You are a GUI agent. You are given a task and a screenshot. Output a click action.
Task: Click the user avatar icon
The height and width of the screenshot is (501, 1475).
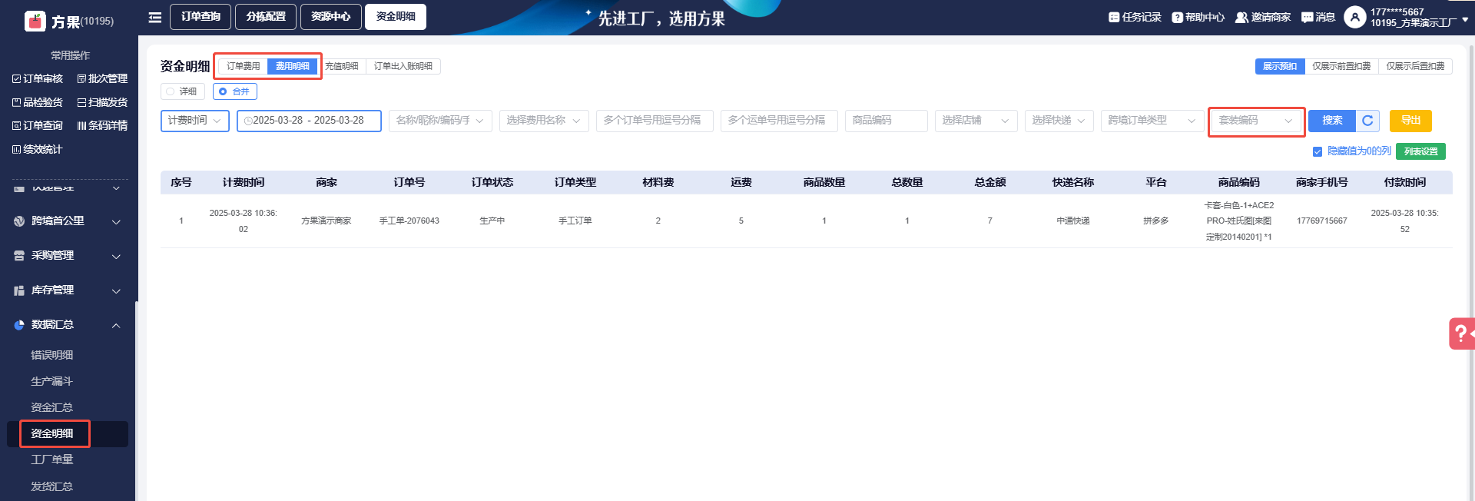tap(1354, 17)
